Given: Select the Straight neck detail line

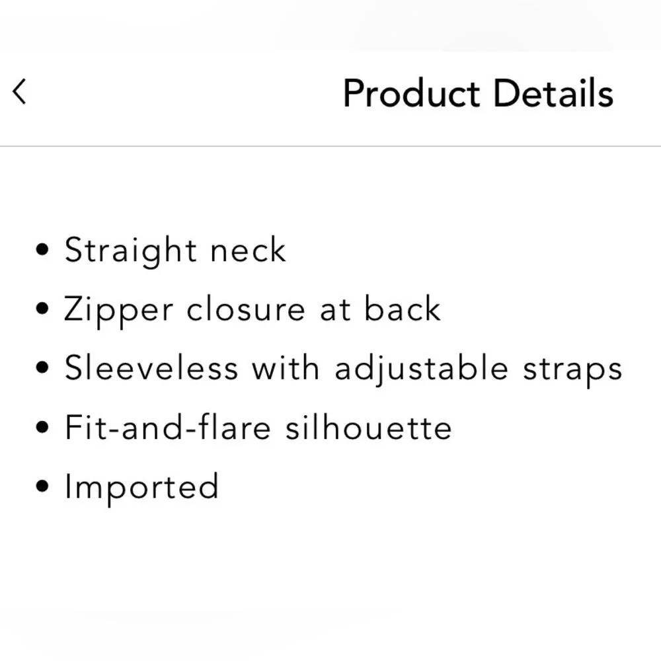Looking at the screenshot, I should coord(175,251).
